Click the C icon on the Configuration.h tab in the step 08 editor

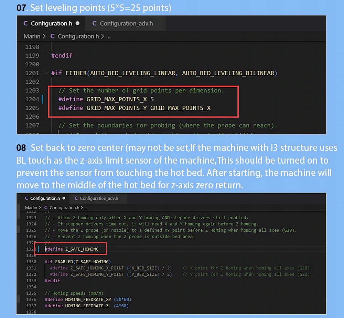26,198
